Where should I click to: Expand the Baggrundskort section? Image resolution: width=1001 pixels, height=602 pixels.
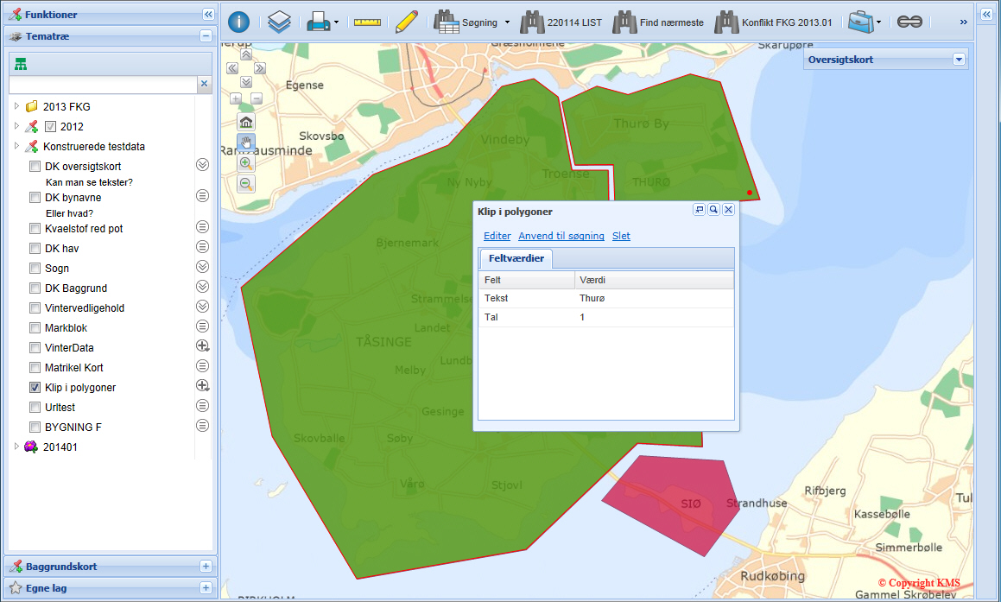(x=206, y=567)
